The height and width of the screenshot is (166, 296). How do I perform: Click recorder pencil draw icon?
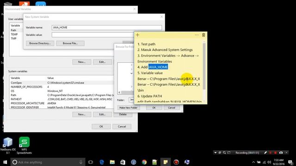[x=265, y=153]
